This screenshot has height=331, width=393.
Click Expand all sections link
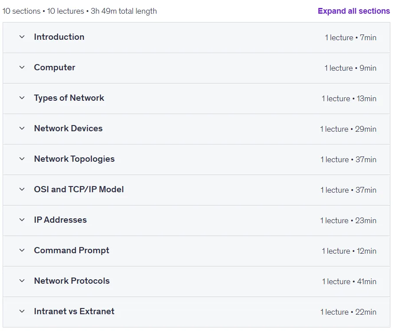[354, 11]
